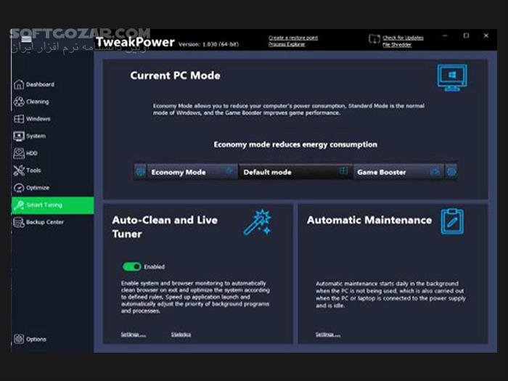Click the update download icon
Image resolution: width=508 pixels, height=381 pixels.
pyautogui.click(x=374, y=39)
